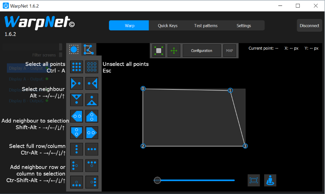Open the Quick Keys tab
The height and width of the screenshot is (194, 325).
click(167, 26)
